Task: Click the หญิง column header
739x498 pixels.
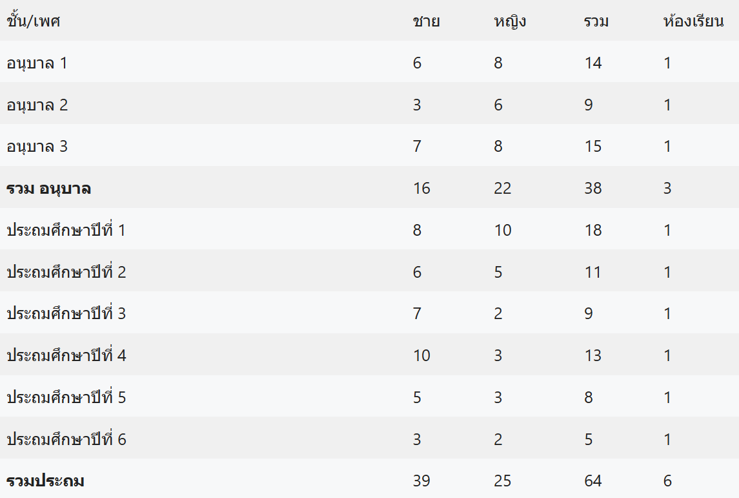Action: tap(510, 21)
